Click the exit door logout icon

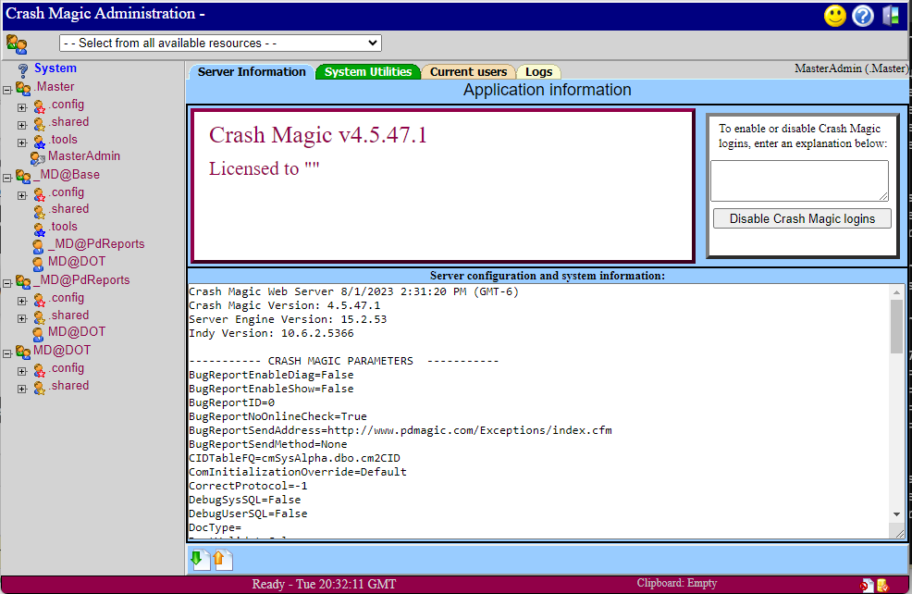coord(891,16)
